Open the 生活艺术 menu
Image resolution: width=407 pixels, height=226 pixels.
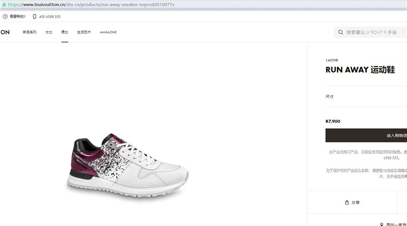pos(84,32)
